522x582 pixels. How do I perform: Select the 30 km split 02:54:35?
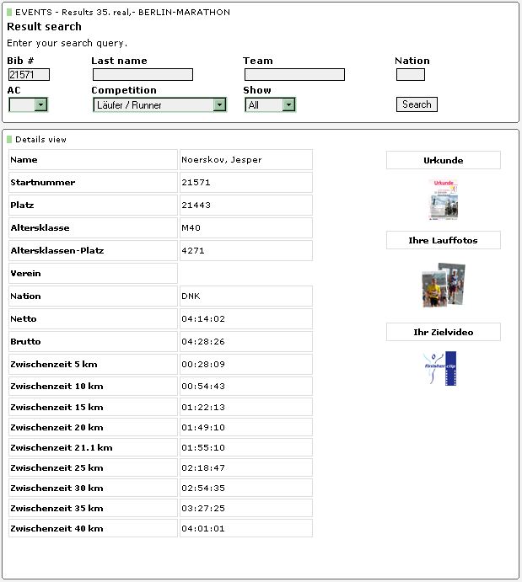[203, 489]
